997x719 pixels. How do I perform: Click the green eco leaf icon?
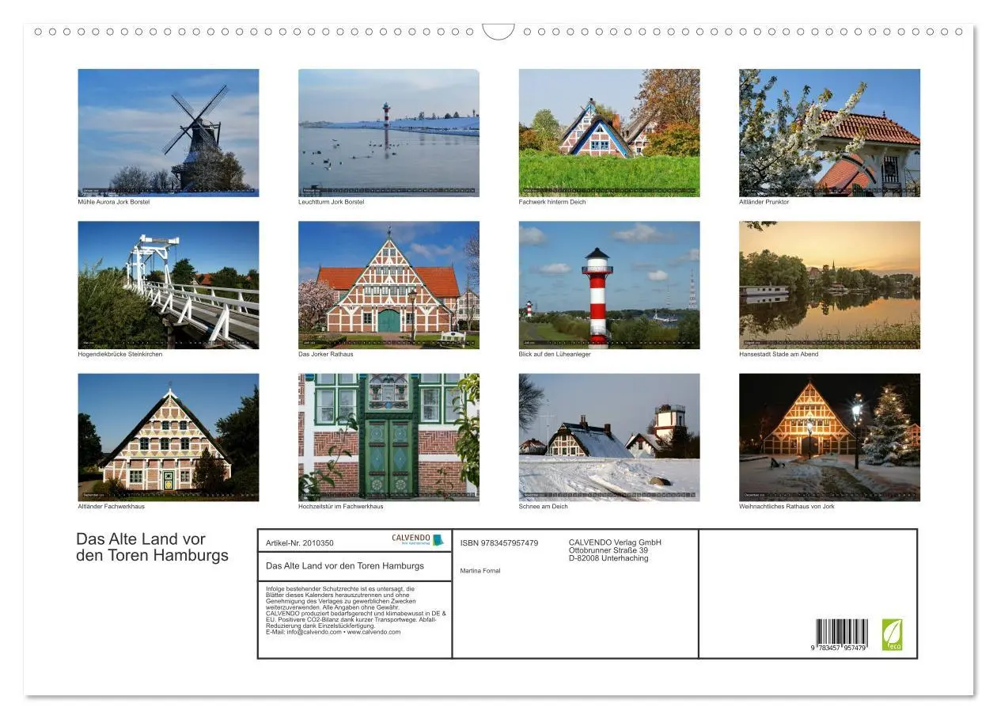pyautogui.click(x=893, y=635)
